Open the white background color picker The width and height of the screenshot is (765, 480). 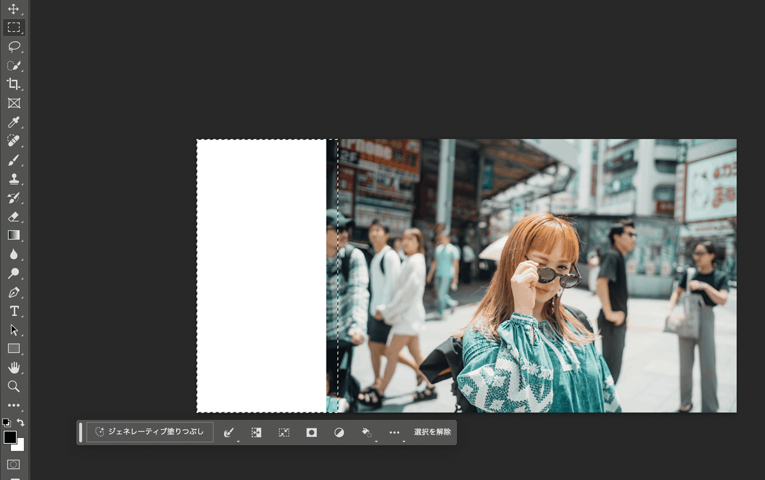pos(20,446)
